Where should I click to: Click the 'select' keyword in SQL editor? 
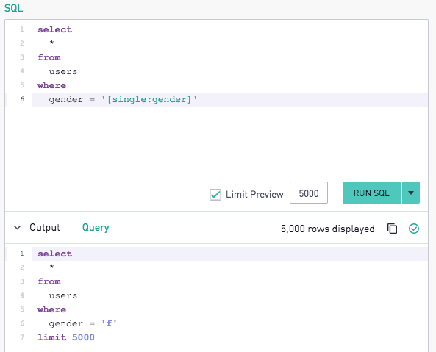click(55, 29)
